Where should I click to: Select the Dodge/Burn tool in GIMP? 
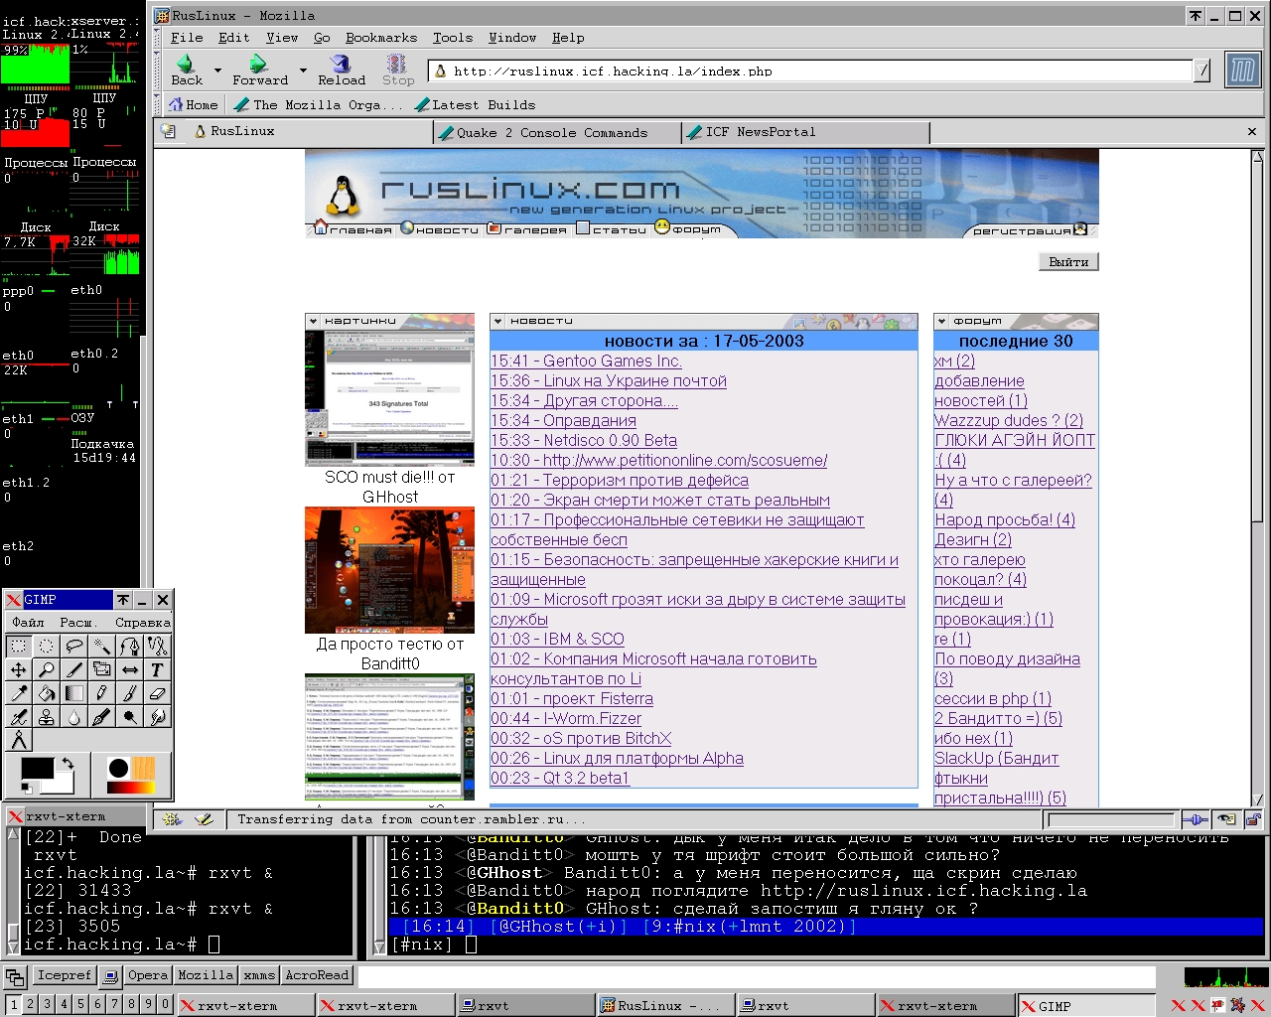click(x=130, y=717)
